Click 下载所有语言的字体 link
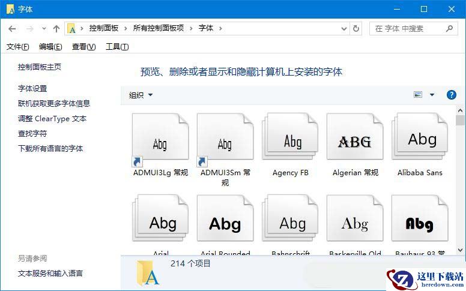The image size is (466, 291). [50, 148]
